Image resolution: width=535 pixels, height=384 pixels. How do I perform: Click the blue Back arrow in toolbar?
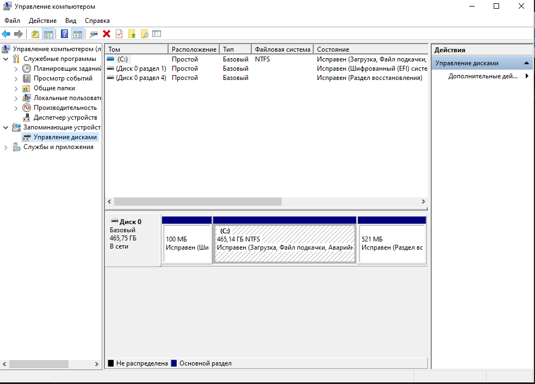6,34
